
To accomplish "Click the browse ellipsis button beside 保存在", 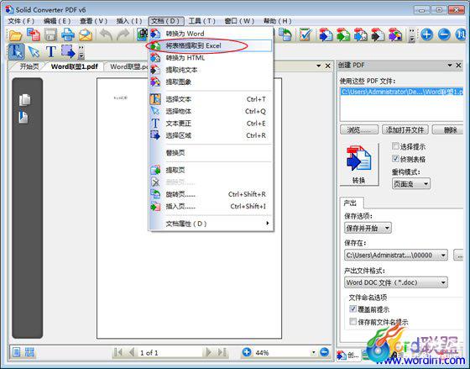I will pyautogui.click(x=458, y=256).
